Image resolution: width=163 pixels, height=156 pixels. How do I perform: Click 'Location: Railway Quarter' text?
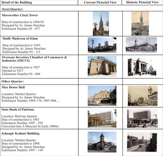click(19, 116)
